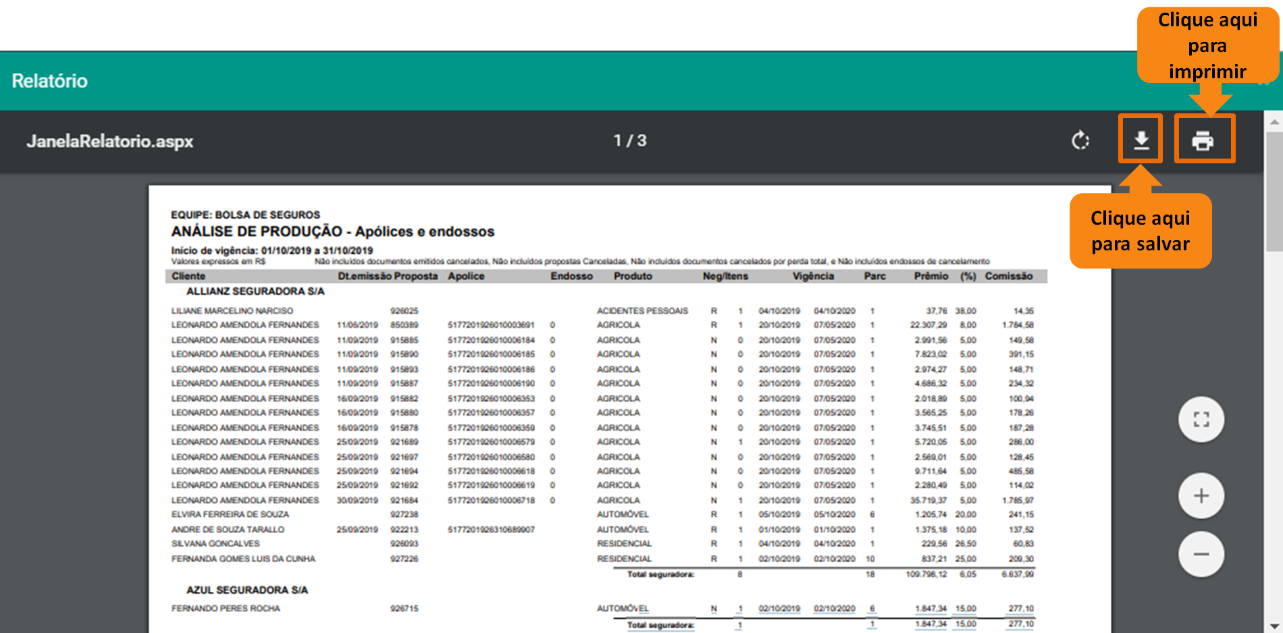Click the Relatório header title
1283x633 pixels.
point(50,81)
